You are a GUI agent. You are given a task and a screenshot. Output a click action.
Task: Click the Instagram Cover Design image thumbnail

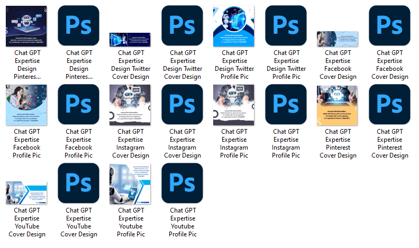[130, 105]
